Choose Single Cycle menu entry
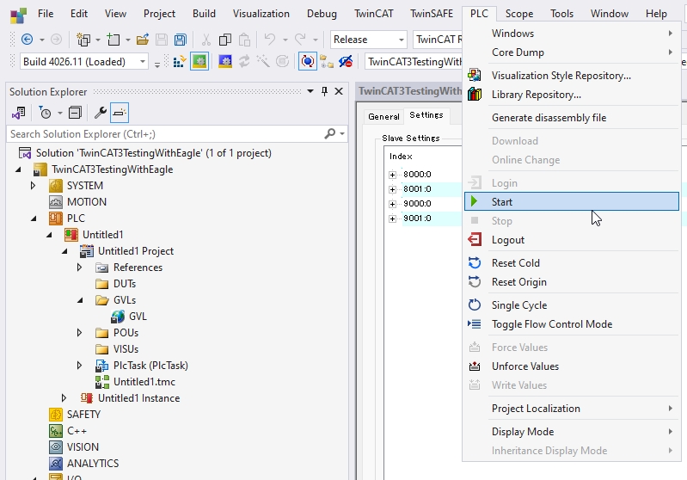Viewport: 687px width, 480px height. [x=571, y=305]
